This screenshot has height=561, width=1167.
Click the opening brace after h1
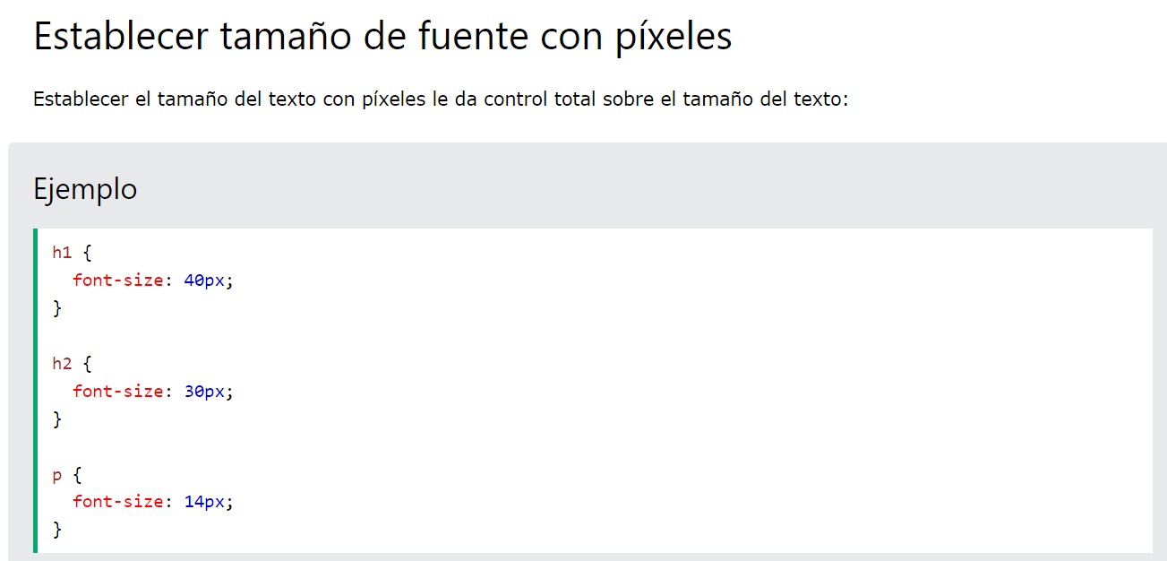click(86, 253)
